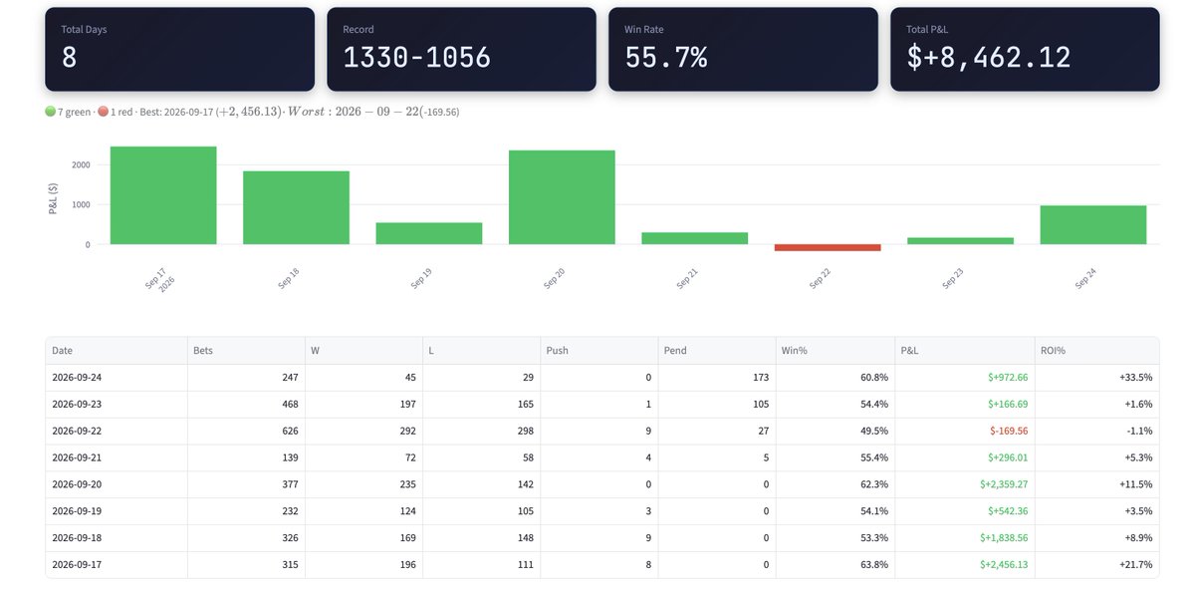
Task: Sort table by P&L column header
Action: [x=965, y=351]
